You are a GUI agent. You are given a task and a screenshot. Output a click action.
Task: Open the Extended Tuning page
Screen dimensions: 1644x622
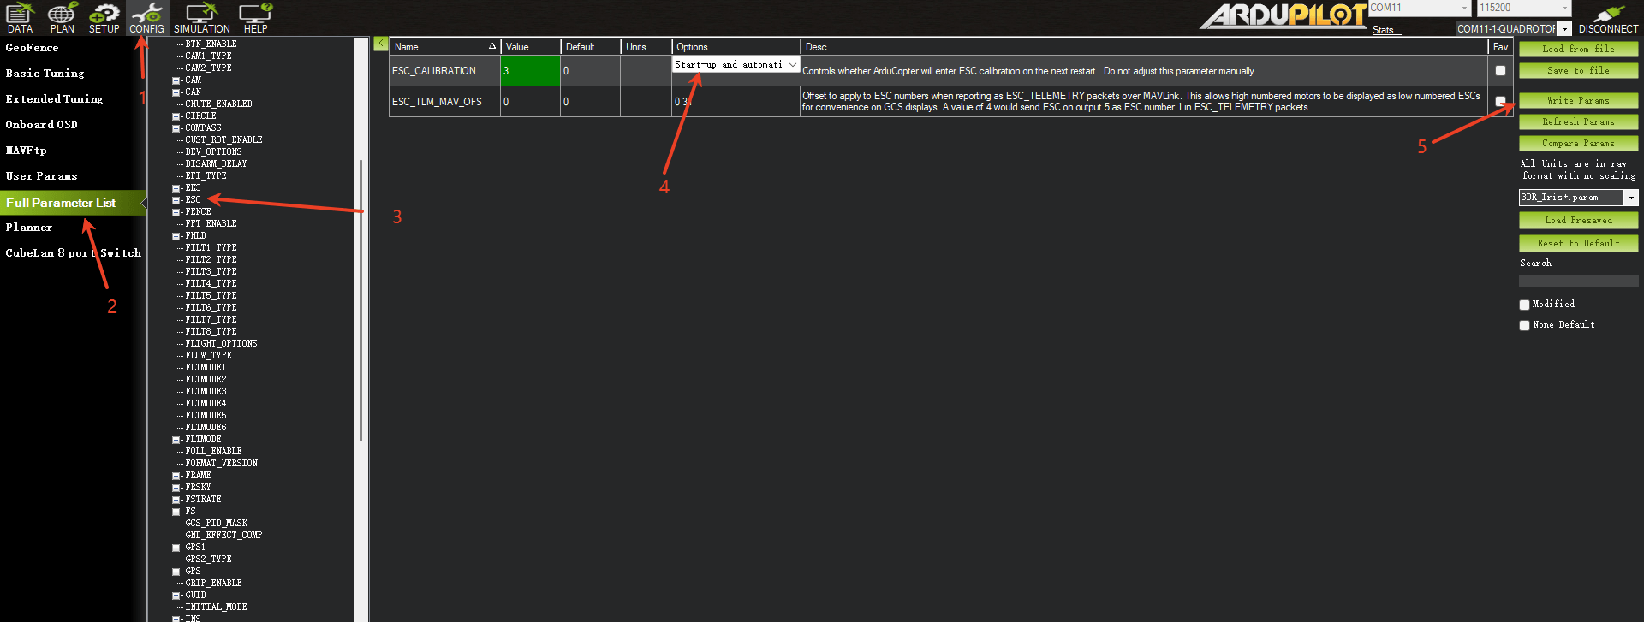point(54,99)
